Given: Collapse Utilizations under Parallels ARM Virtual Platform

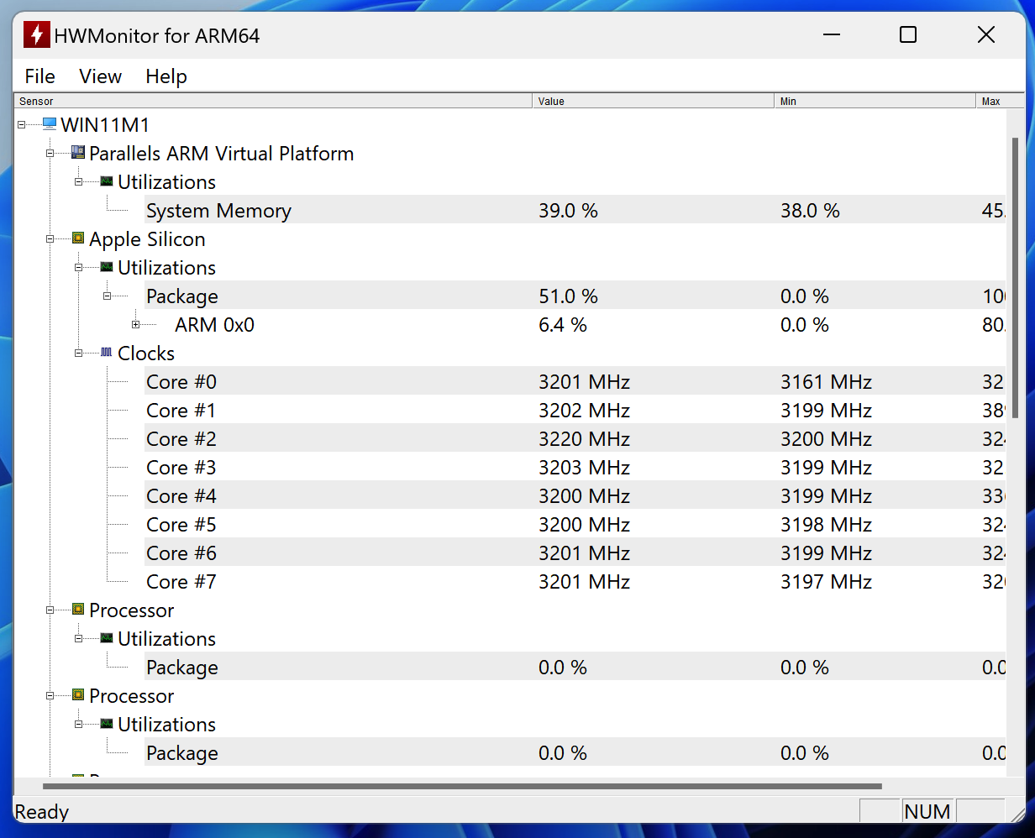Looking at the screenshot, I should tap(79, 182).
